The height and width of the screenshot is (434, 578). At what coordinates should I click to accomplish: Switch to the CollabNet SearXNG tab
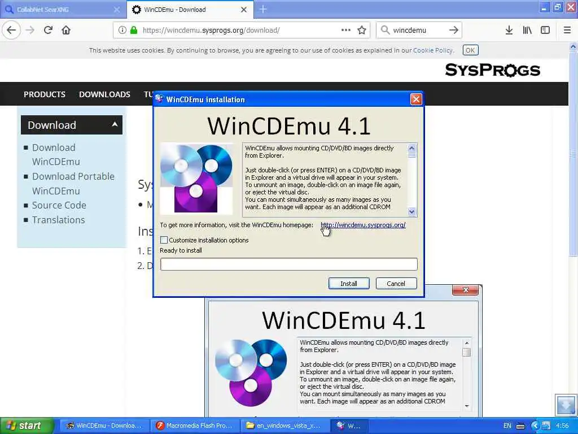pos(63,10)
